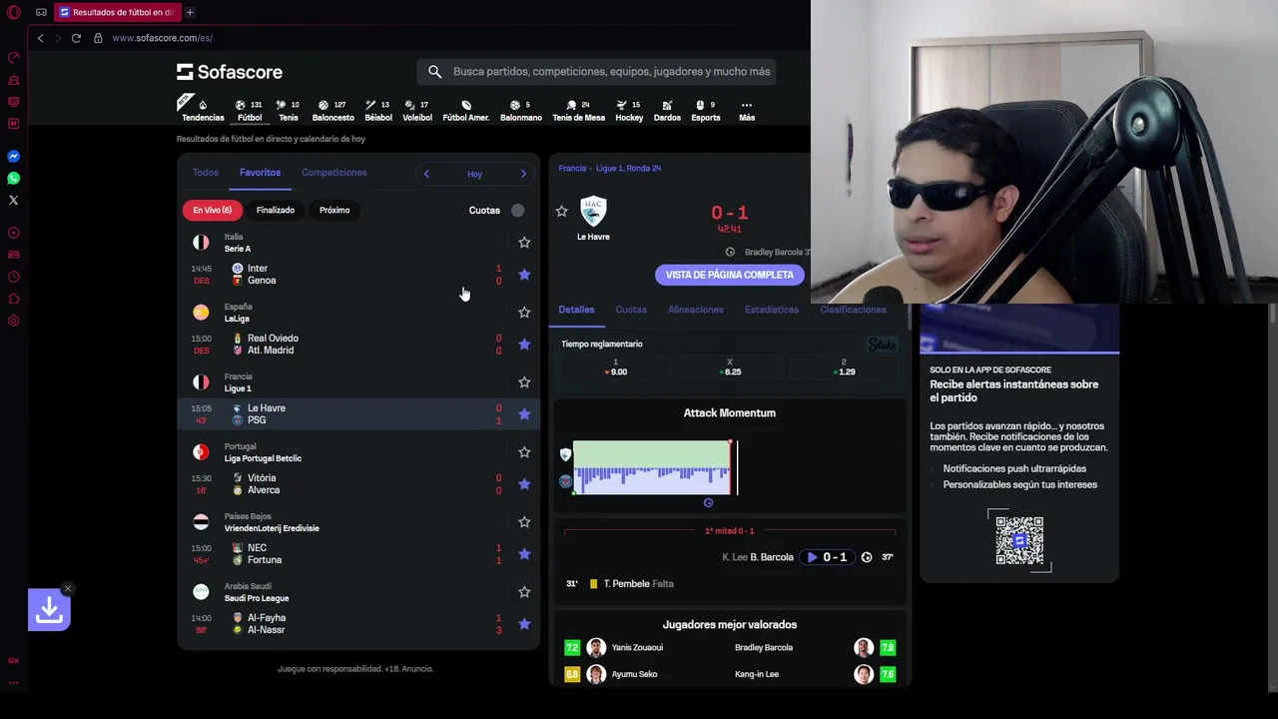
Task: Open the Balonmano sport category
Action: click(x=521, y=110)
